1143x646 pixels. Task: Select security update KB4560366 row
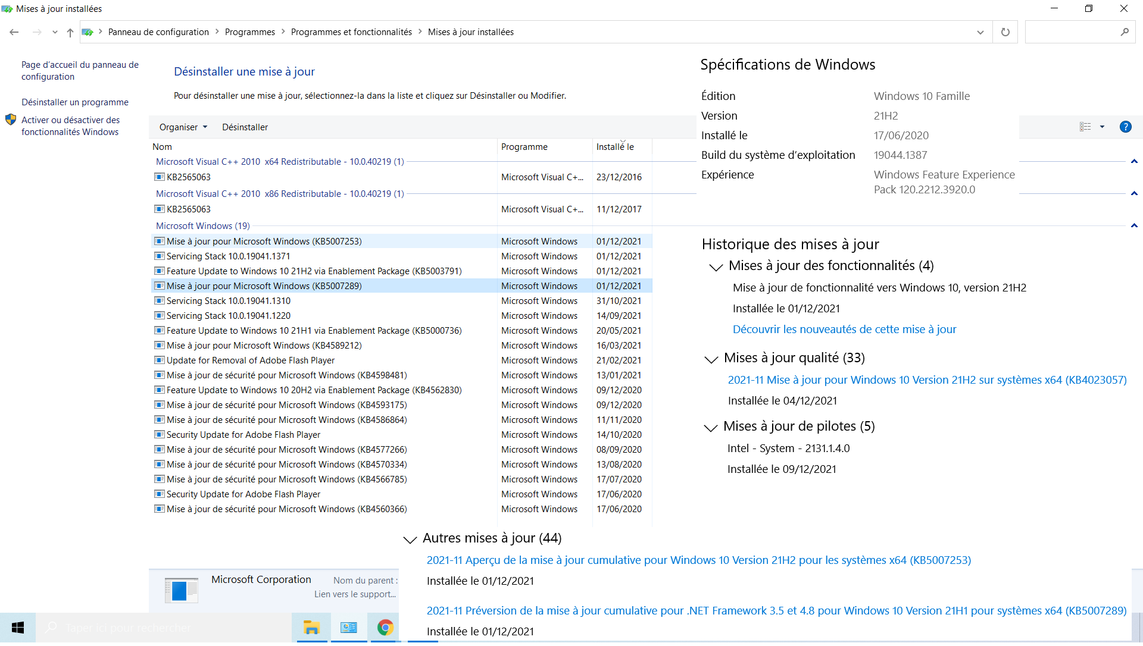[402, 509]
